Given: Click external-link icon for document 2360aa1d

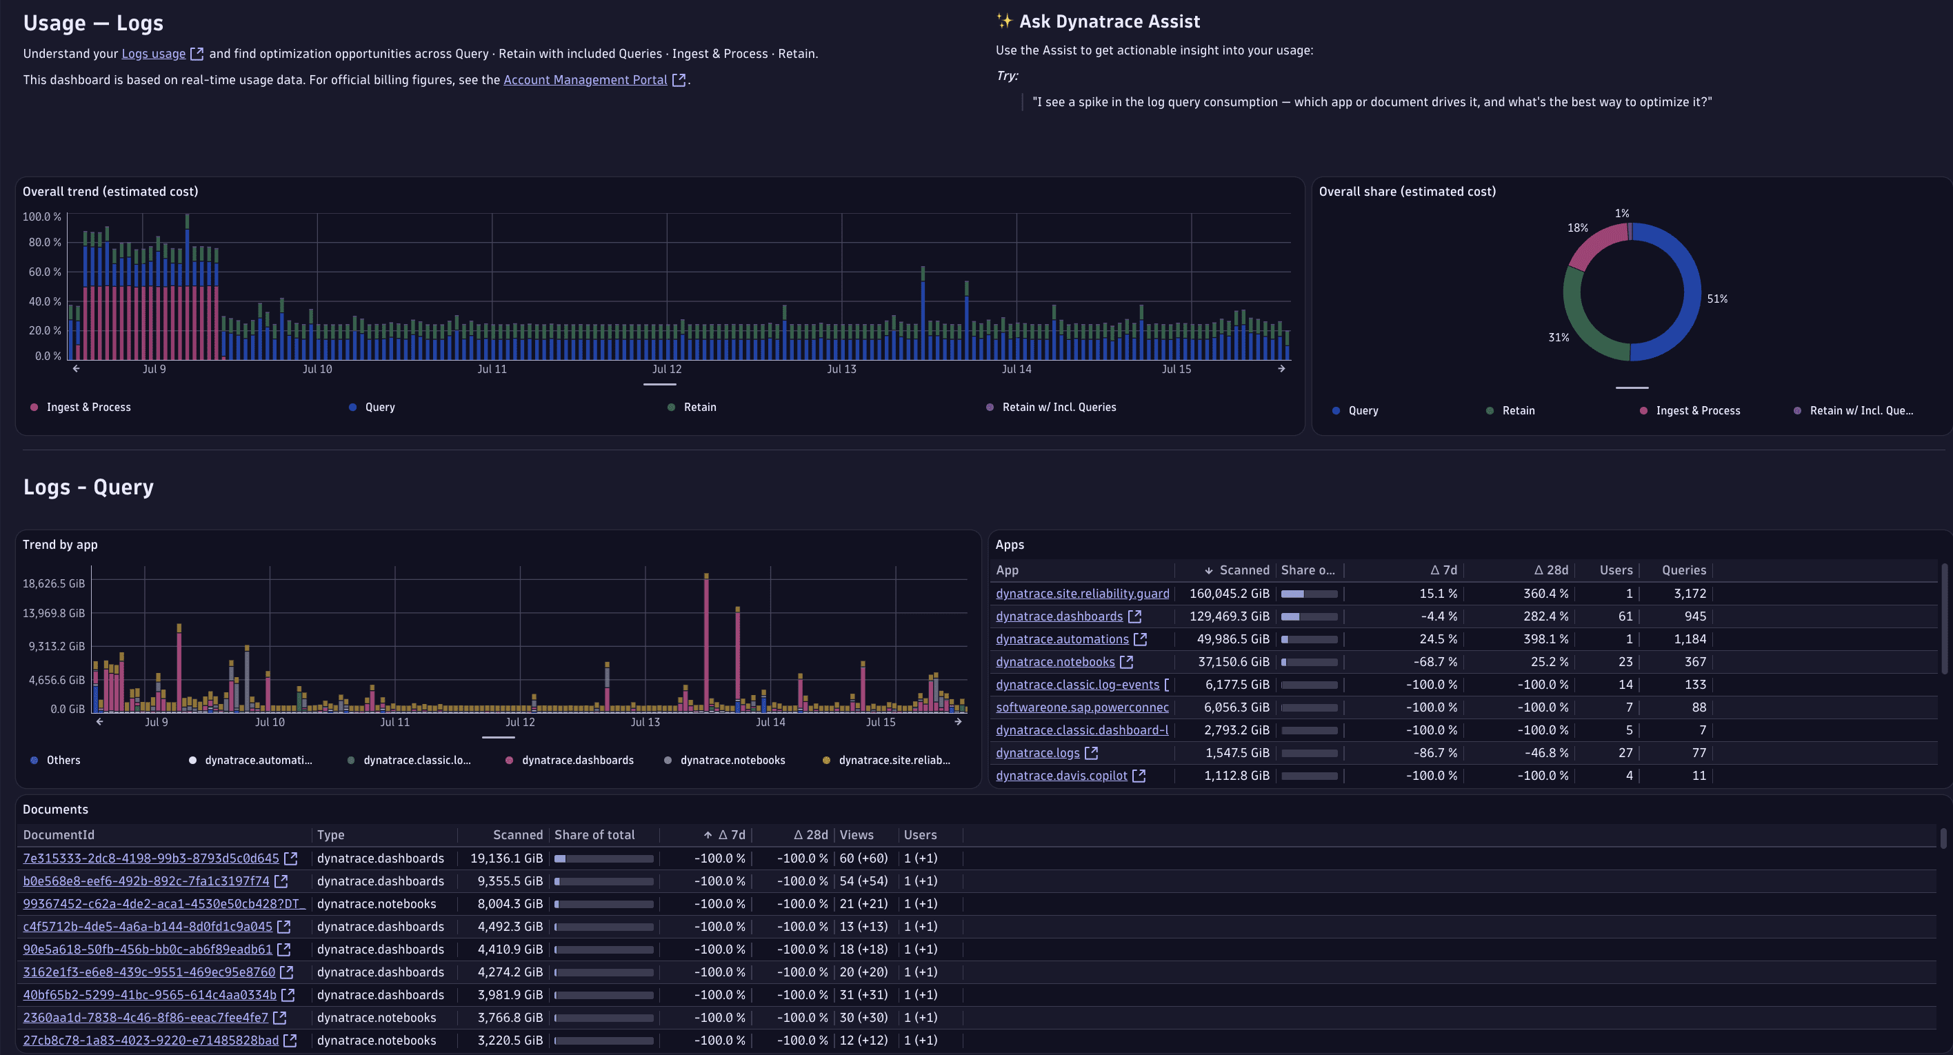Looking at the screenshot, I should click(x=280, y=1017).
